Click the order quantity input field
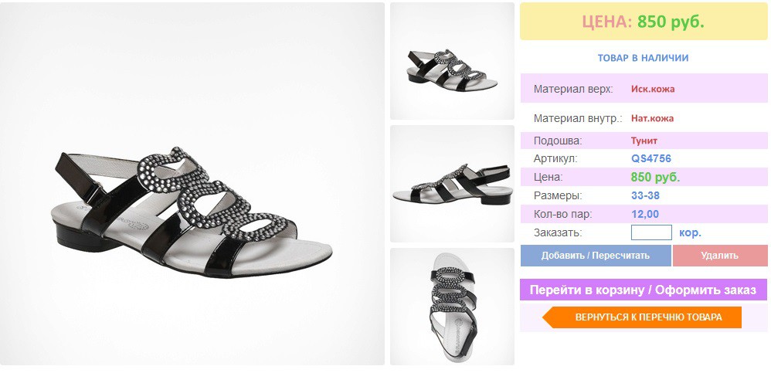The width and height of the screenshot is (771, 373). click(x=651, y=232)
